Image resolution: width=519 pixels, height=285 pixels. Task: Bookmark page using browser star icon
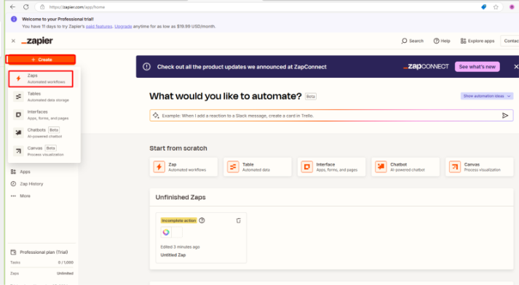(x=496, y=7)
